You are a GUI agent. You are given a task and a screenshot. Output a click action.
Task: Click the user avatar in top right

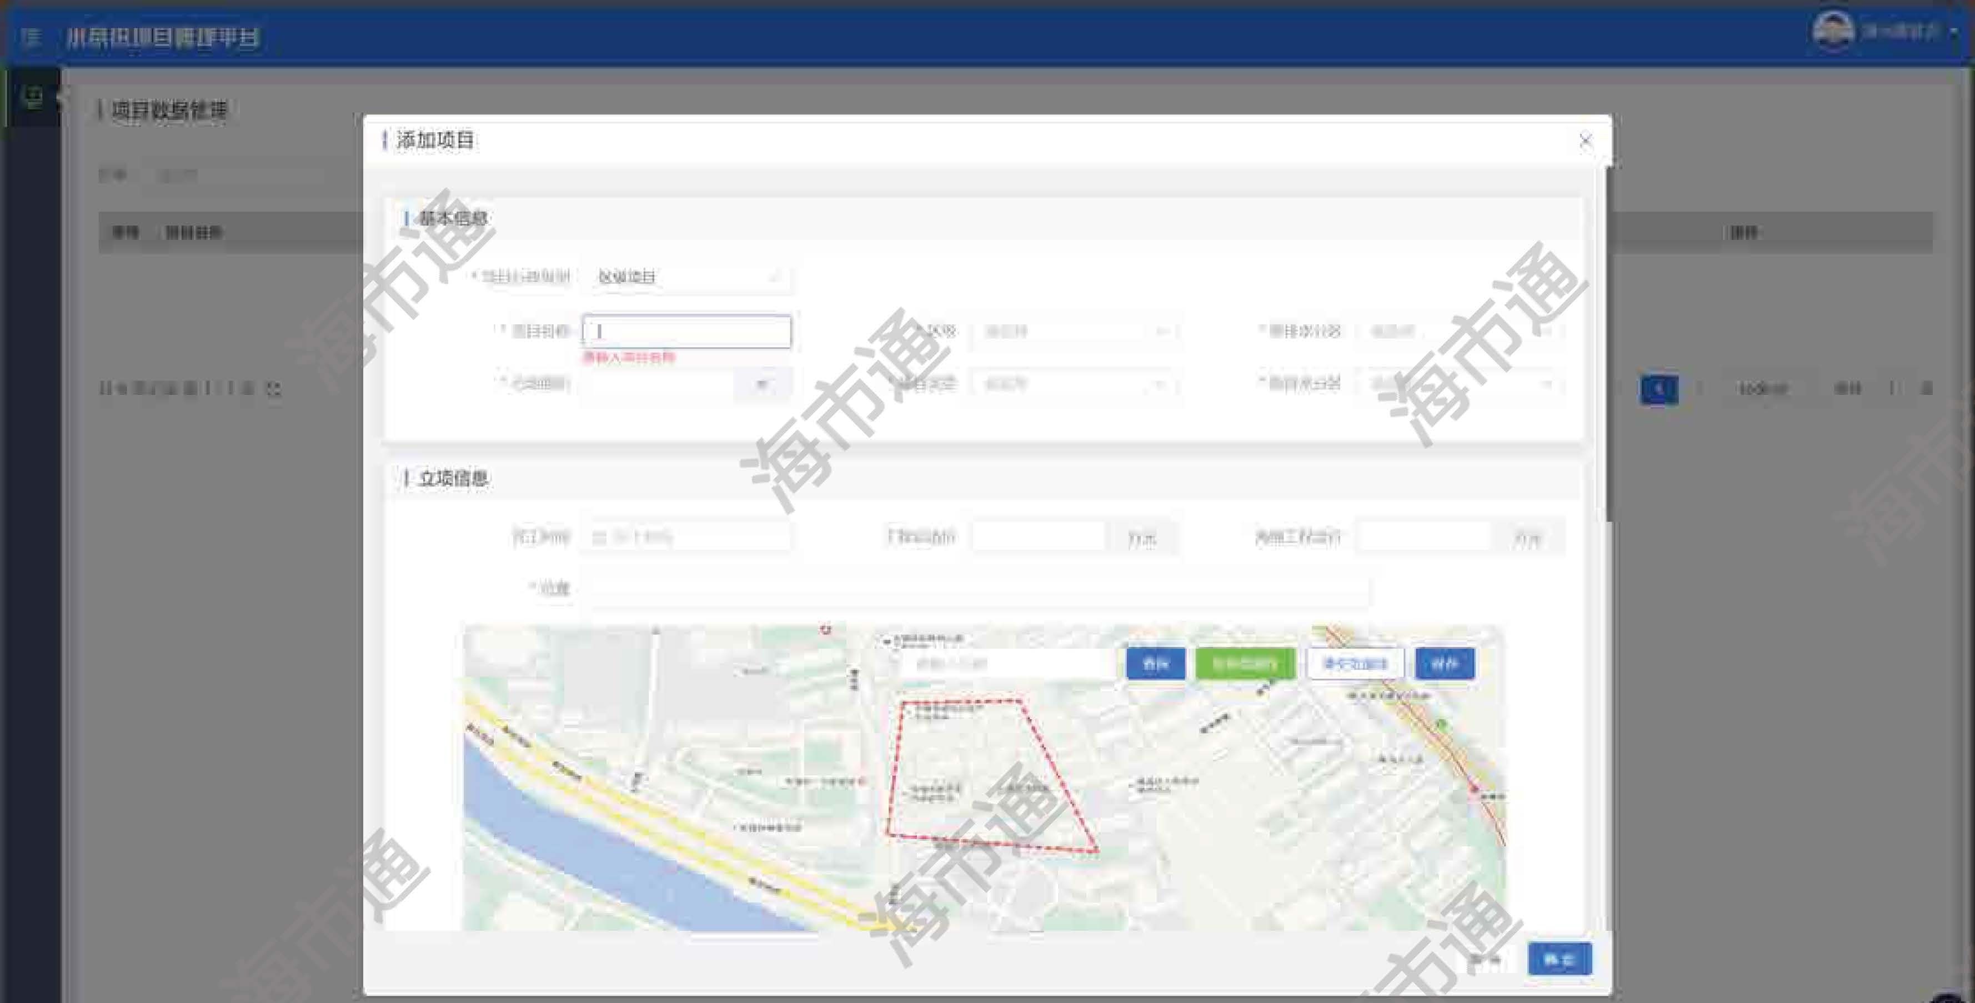(x=1832, y=32)
